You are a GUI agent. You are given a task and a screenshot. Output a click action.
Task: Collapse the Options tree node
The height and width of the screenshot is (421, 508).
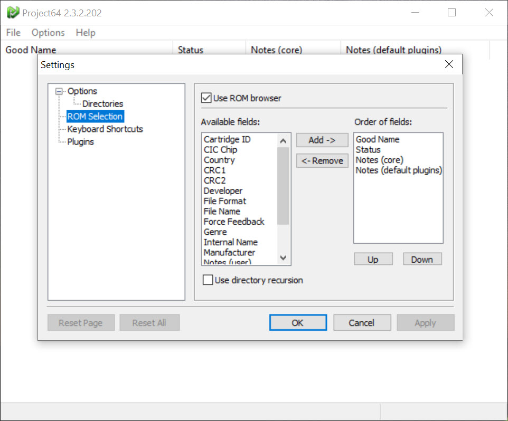[59, 91]
